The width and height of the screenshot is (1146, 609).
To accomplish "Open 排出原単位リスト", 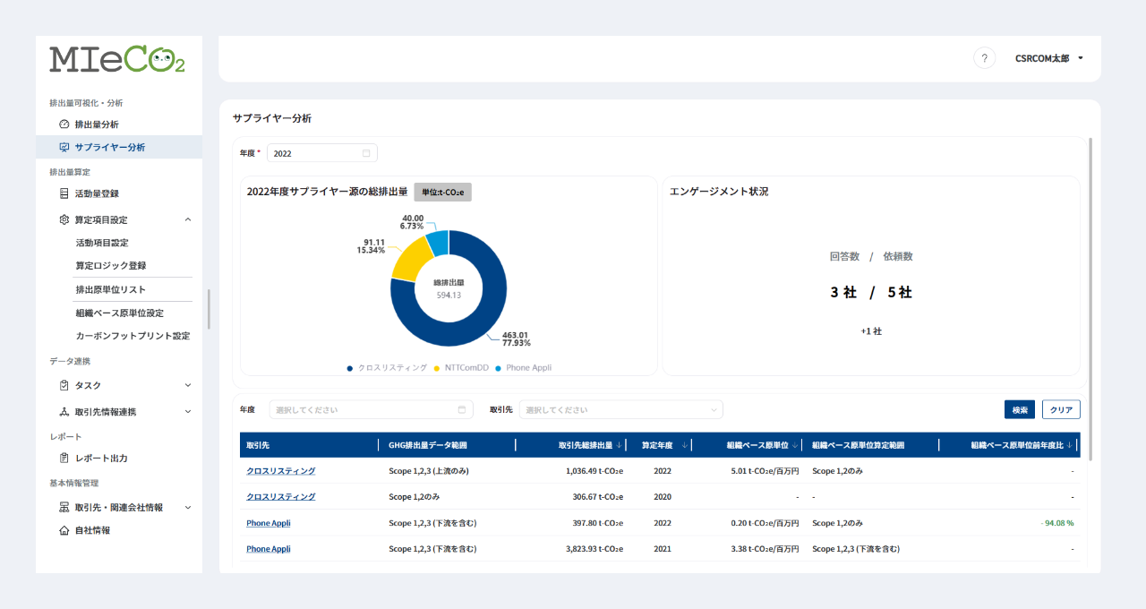I will (111, 290).
